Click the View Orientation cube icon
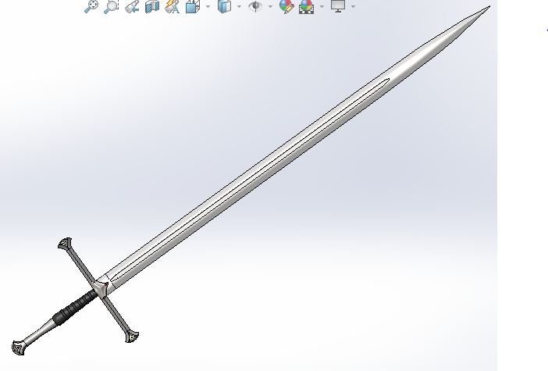 pyautogui.click(x=193, y=6)
